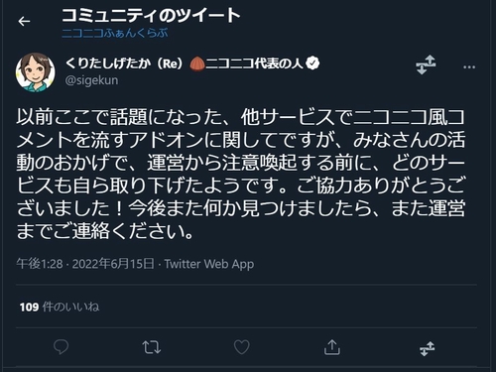Click on the tweet body text
The width and height of the screenshot is (496, 372).
(x=241, y=175)
